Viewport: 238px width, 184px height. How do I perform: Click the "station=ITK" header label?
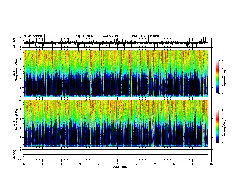pos(111,36)
